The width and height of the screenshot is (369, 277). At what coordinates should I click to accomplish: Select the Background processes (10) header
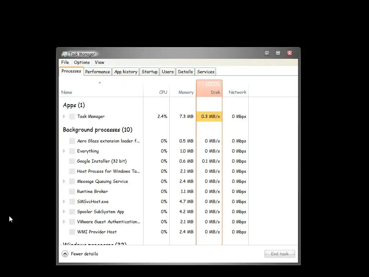tap(98, 129)
